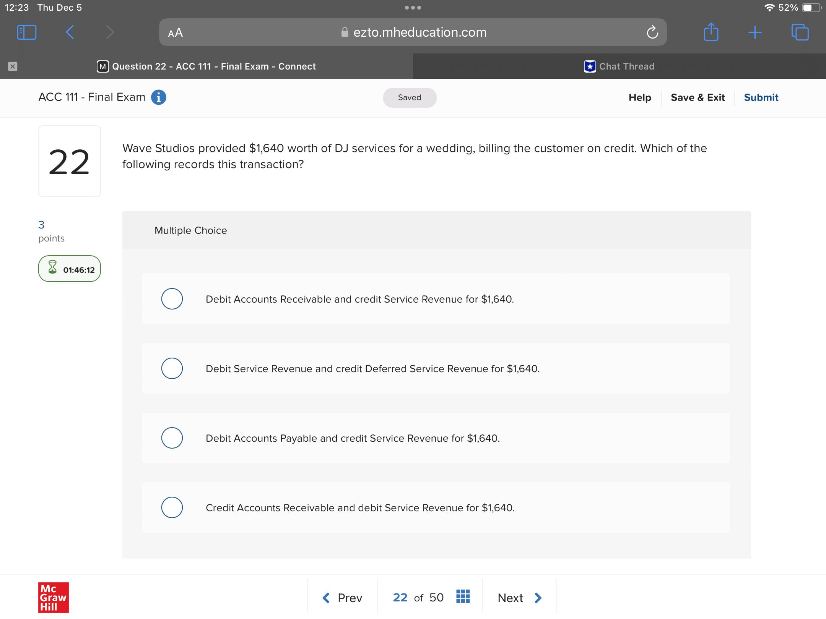This screenshot has width=826, height=619.
Task: Open the question grid navigator icon
Action: tap(463, 597)
